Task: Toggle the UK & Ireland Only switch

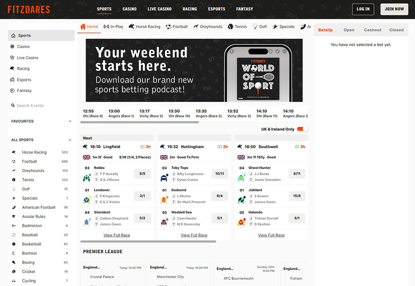Action: coord(302,129)
